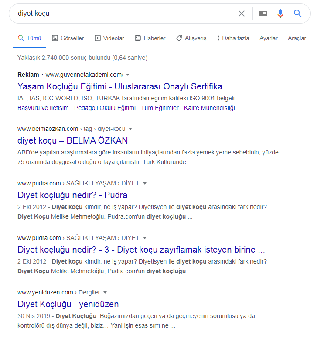Start voice search with microphone icon

[280, 14]
